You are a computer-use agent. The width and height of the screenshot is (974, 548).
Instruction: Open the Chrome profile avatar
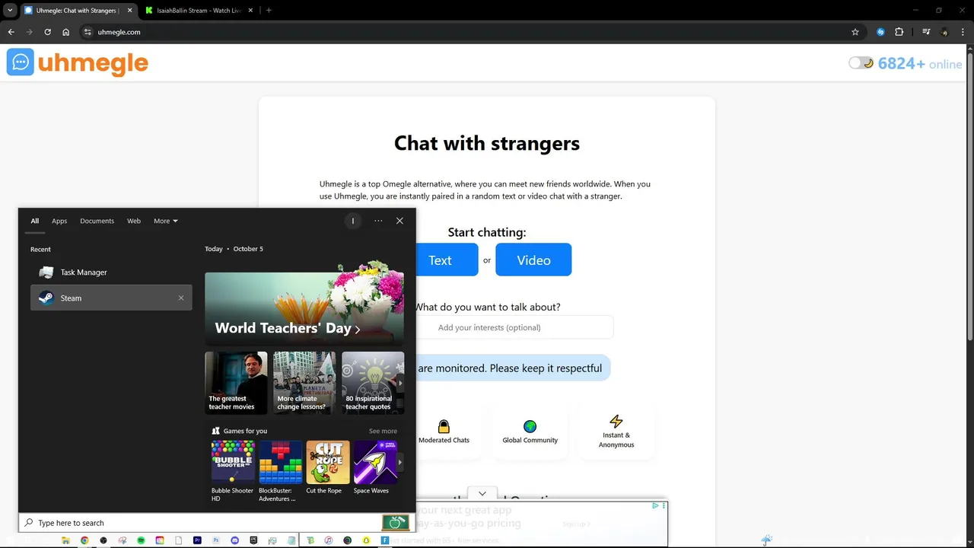(944, 32)
